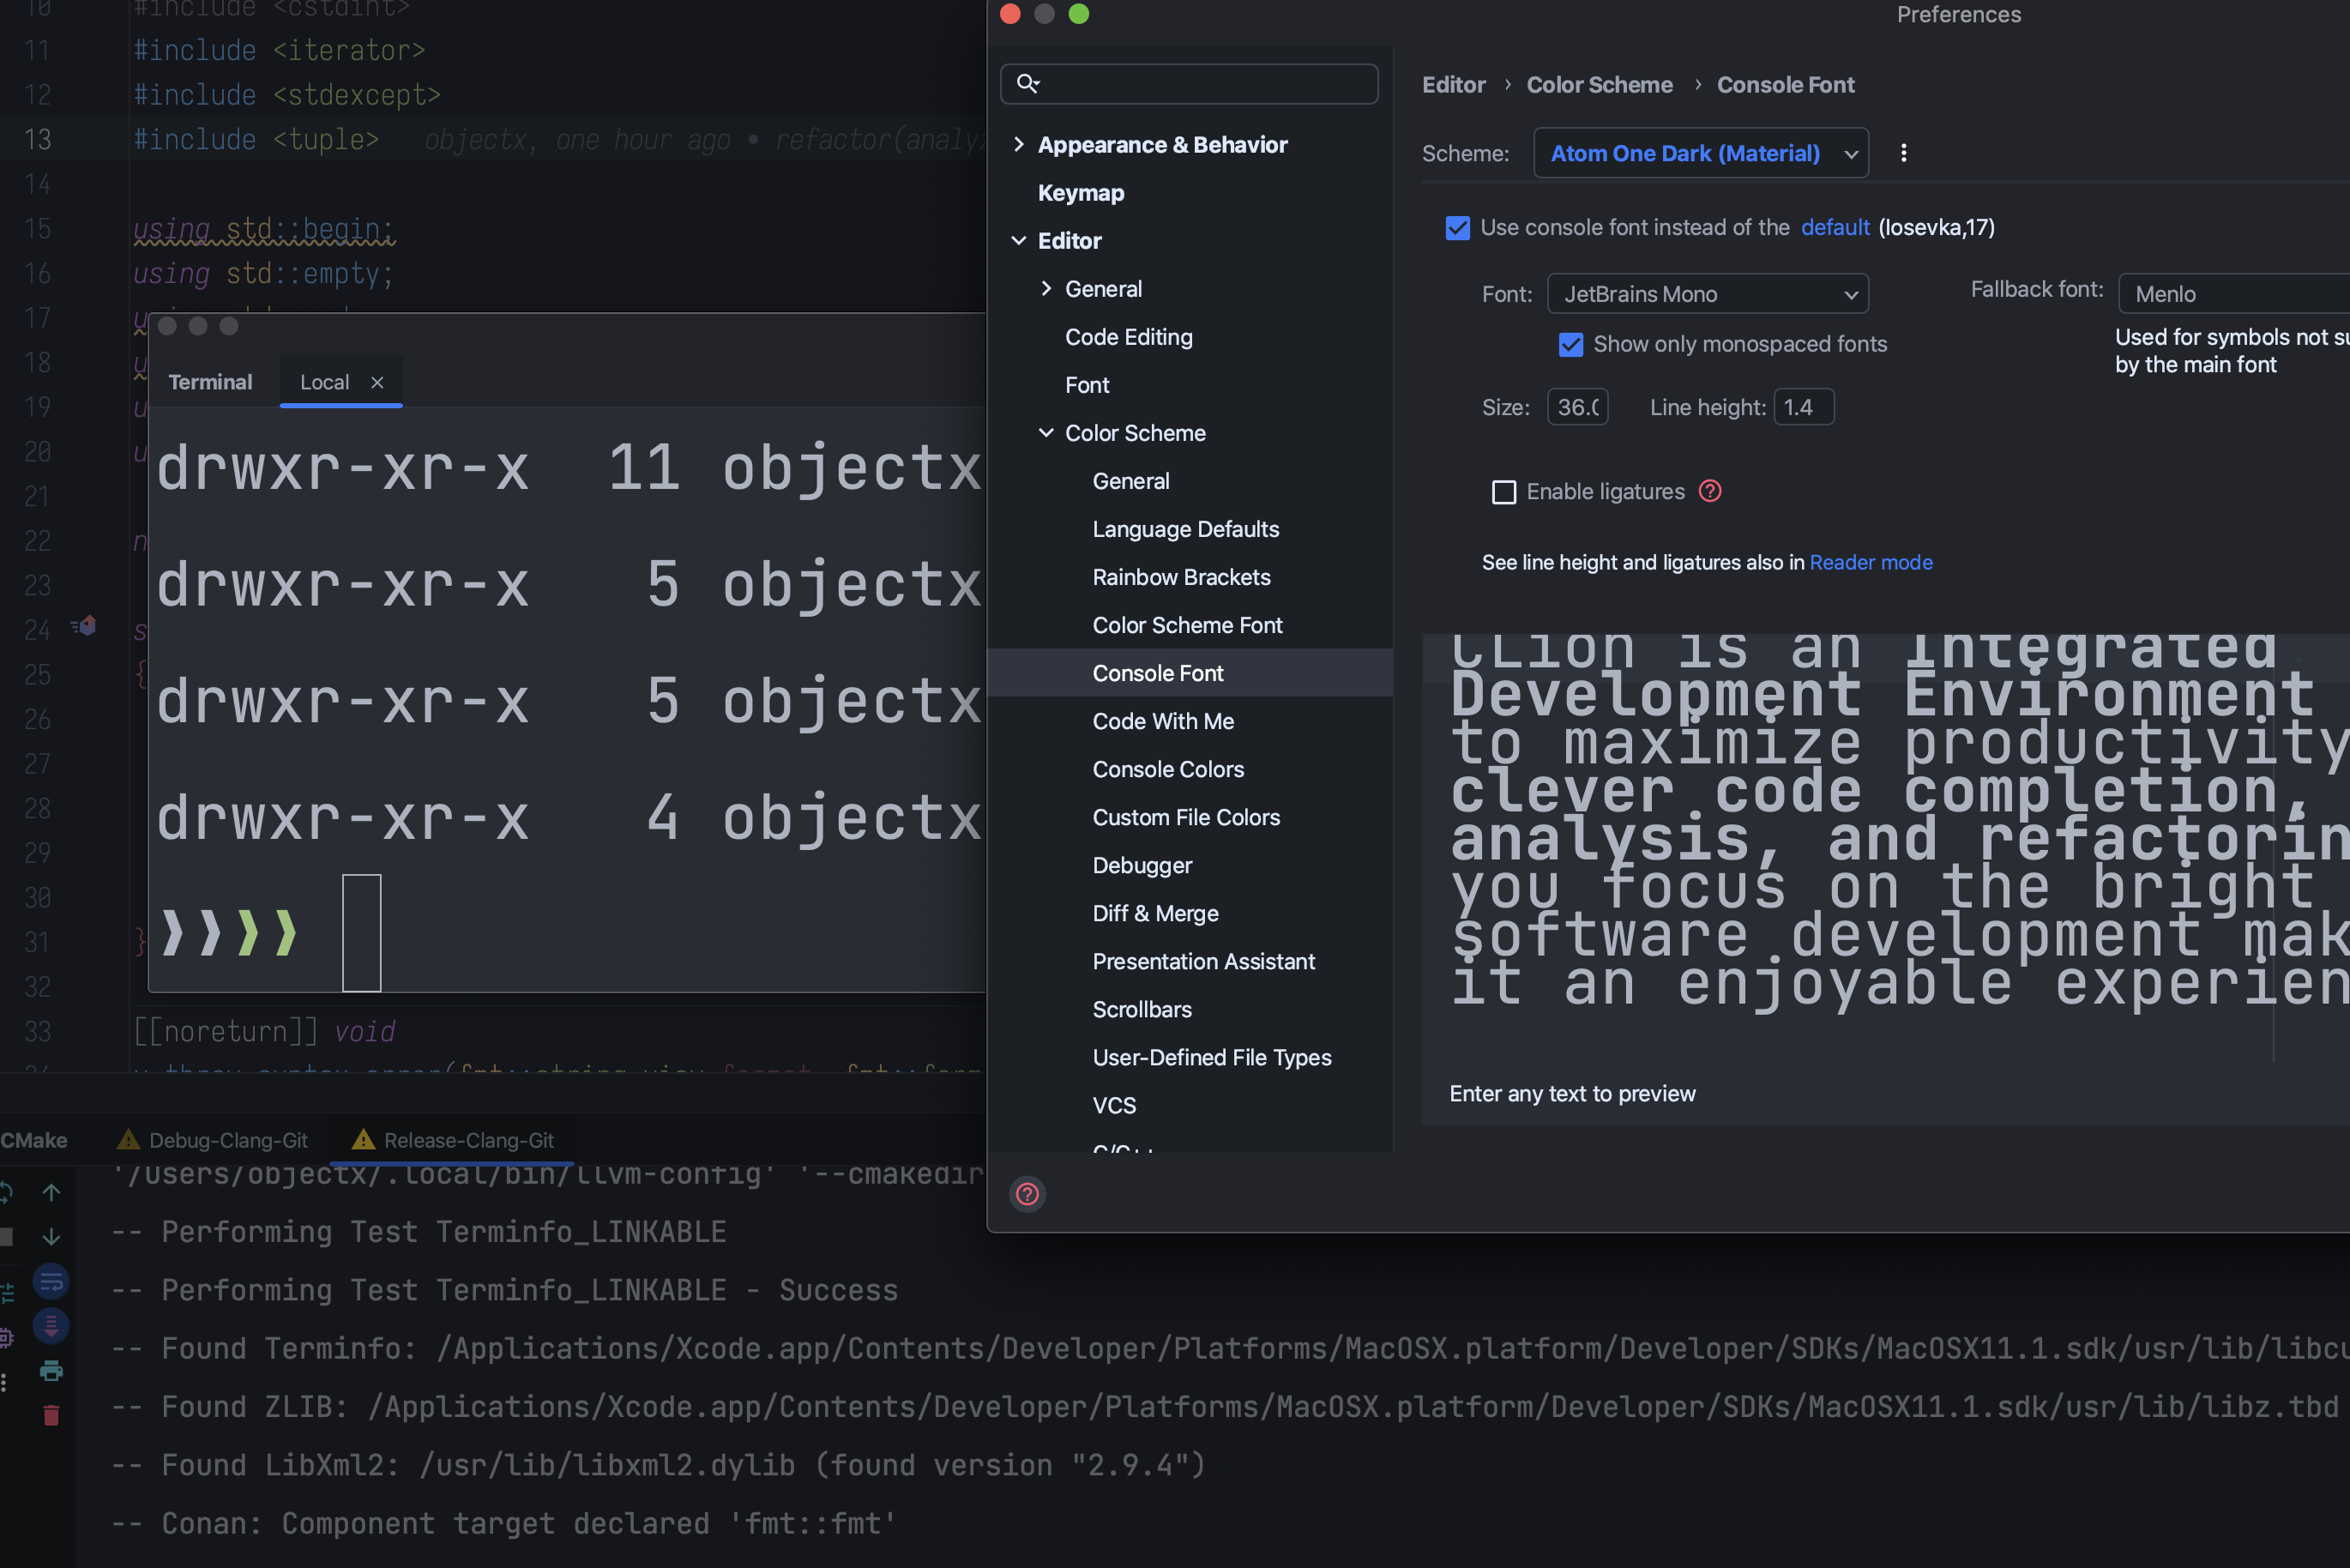The image size is (2350, 1568).
Task: Clear CMake output using the trash icon
Action: pos(51,1414)
